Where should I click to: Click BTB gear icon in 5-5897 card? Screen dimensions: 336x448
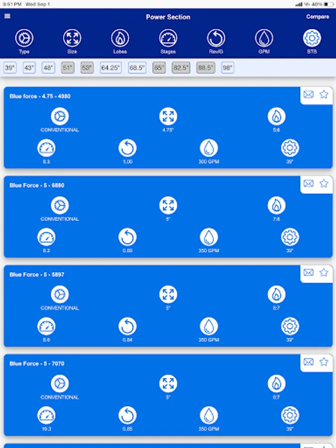pyautogui.click(x=290, y=326)
